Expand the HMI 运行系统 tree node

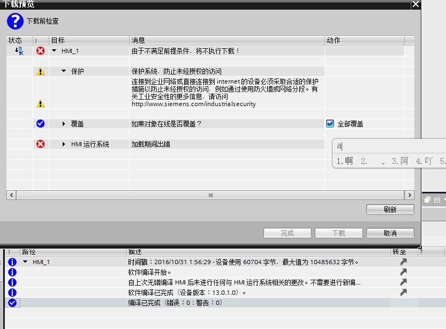coord(64,144)
